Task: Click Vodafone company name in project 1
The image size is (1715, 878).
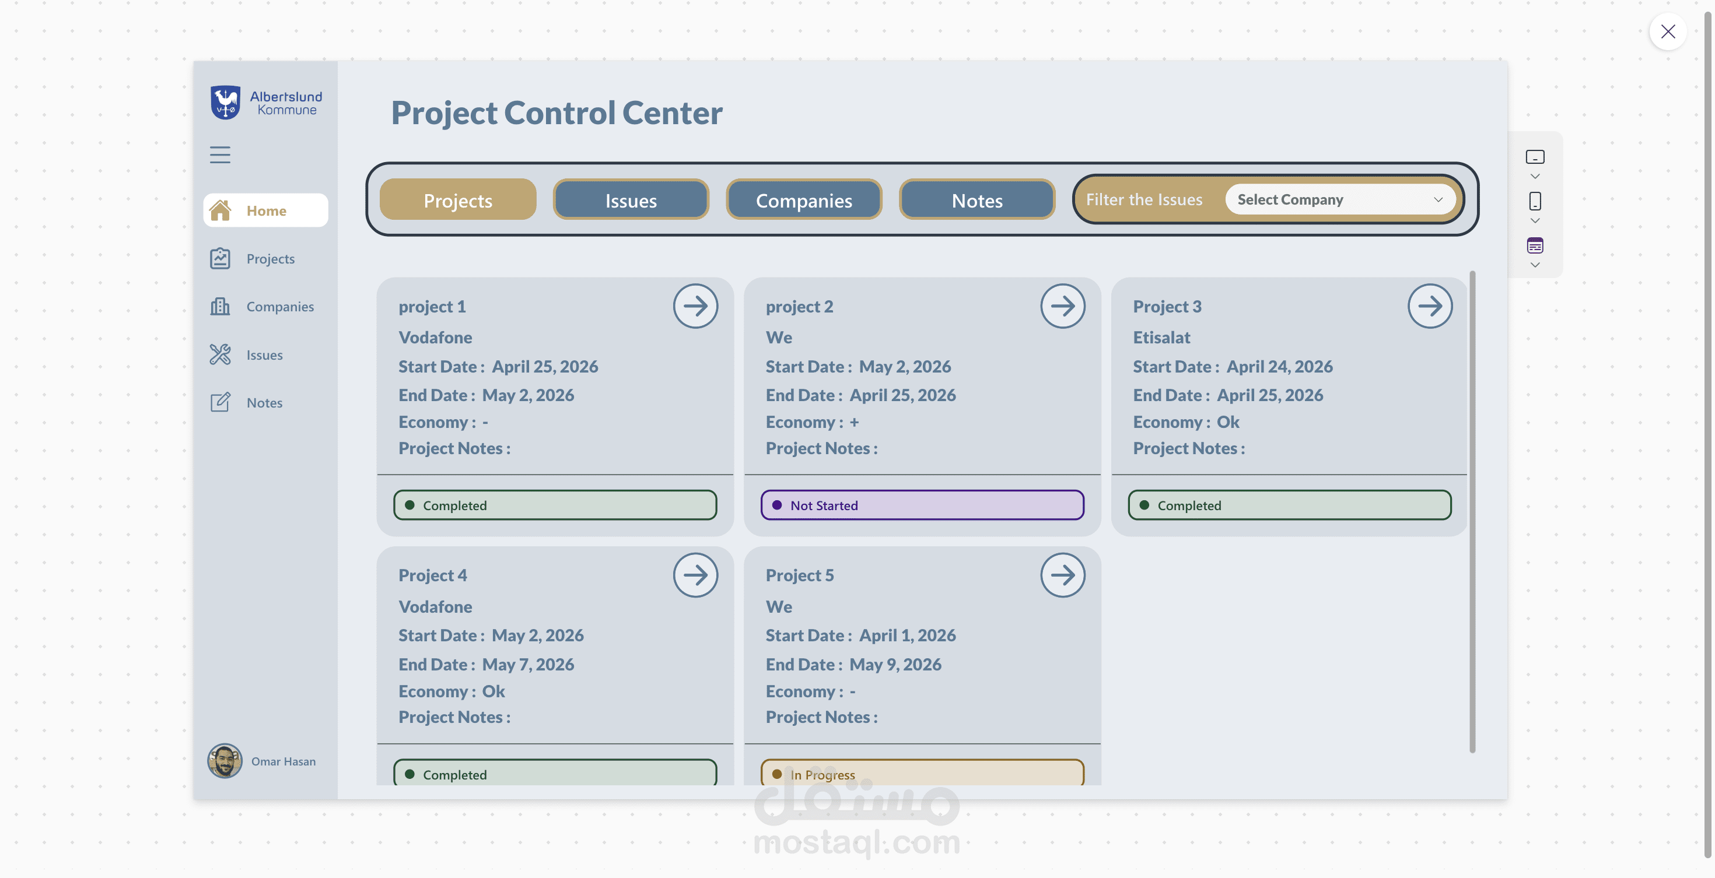Action: pyautogui.click(x=435, y=337)
